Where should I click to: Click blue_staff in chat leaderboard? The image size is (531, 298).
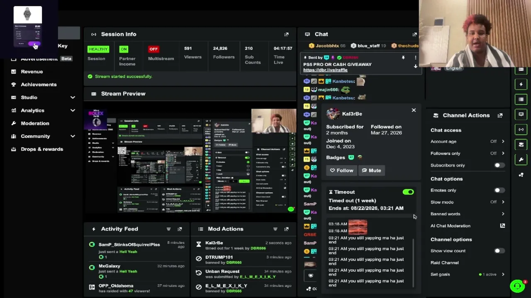tap(368, 46)
